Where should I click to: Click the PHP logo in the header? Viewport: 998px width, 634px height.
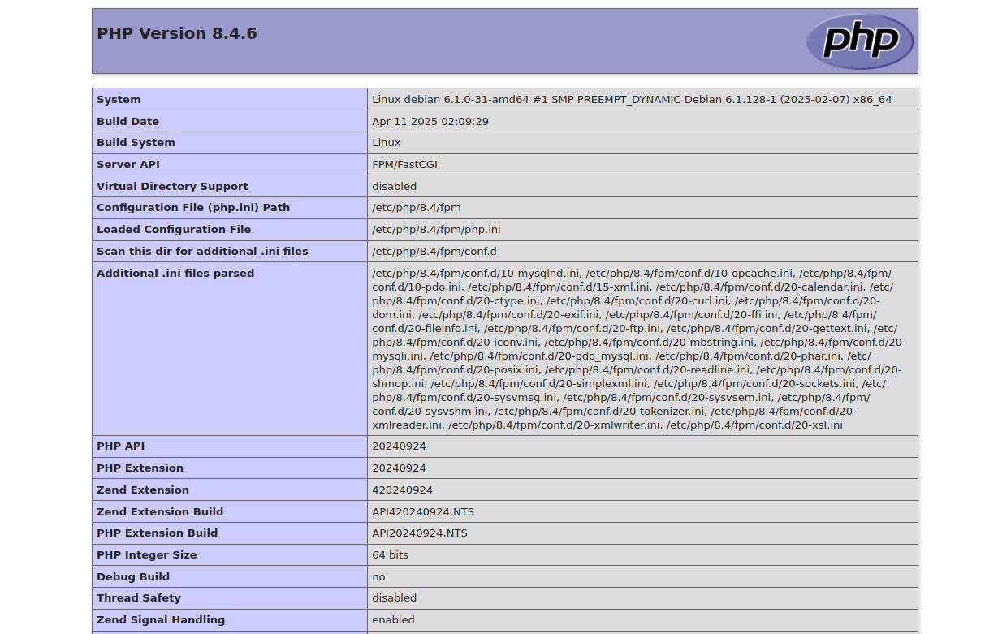pos(860,41)
